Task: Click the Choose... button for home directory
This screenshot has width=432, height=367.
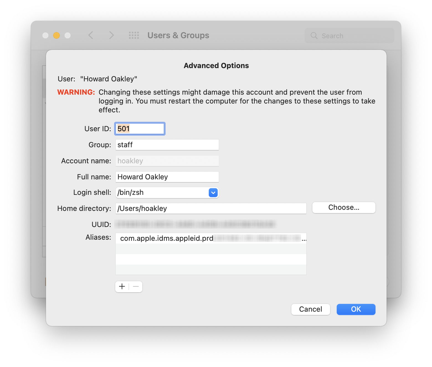Action: [344, 207]
